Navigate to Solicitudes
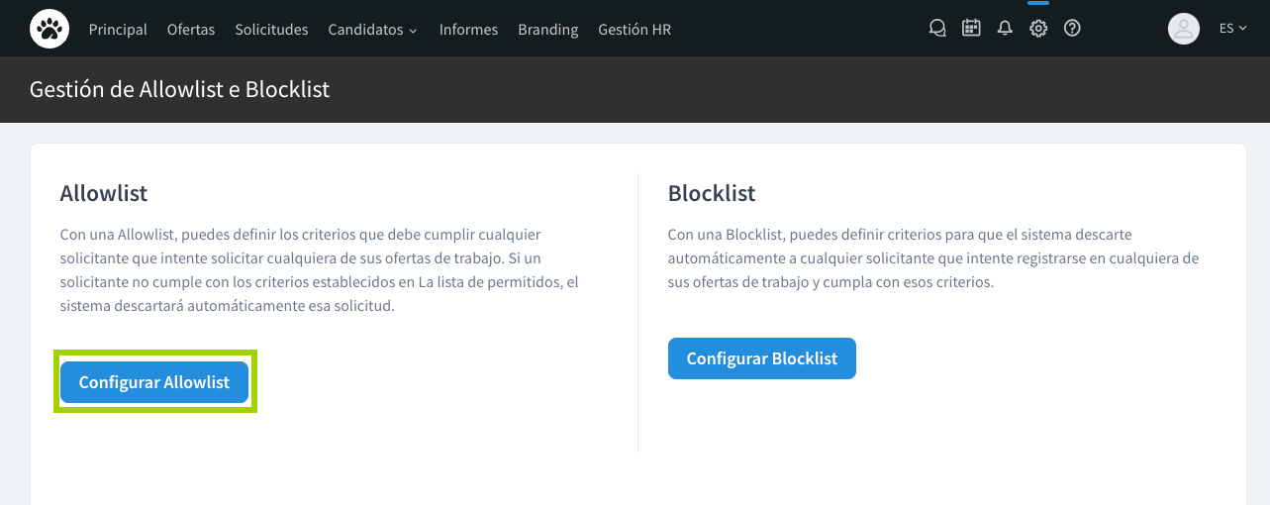The width and height of the screenshot is (1270, 505). tap(271, 30)
